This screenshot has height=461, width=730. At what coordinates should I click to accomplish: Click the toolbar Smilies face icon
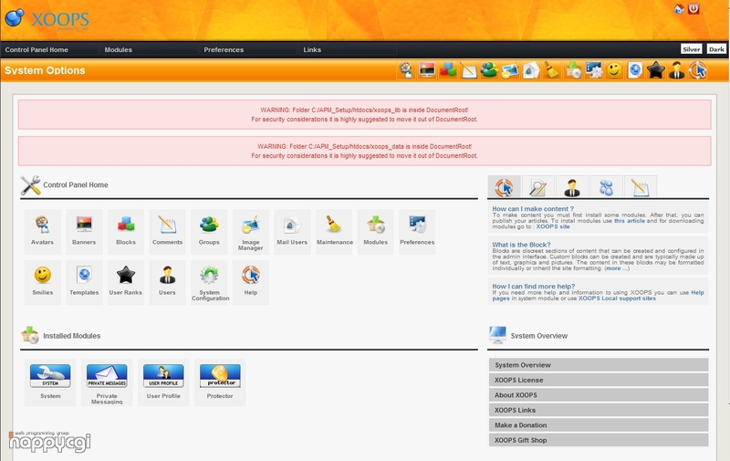(x=614, y=70)
